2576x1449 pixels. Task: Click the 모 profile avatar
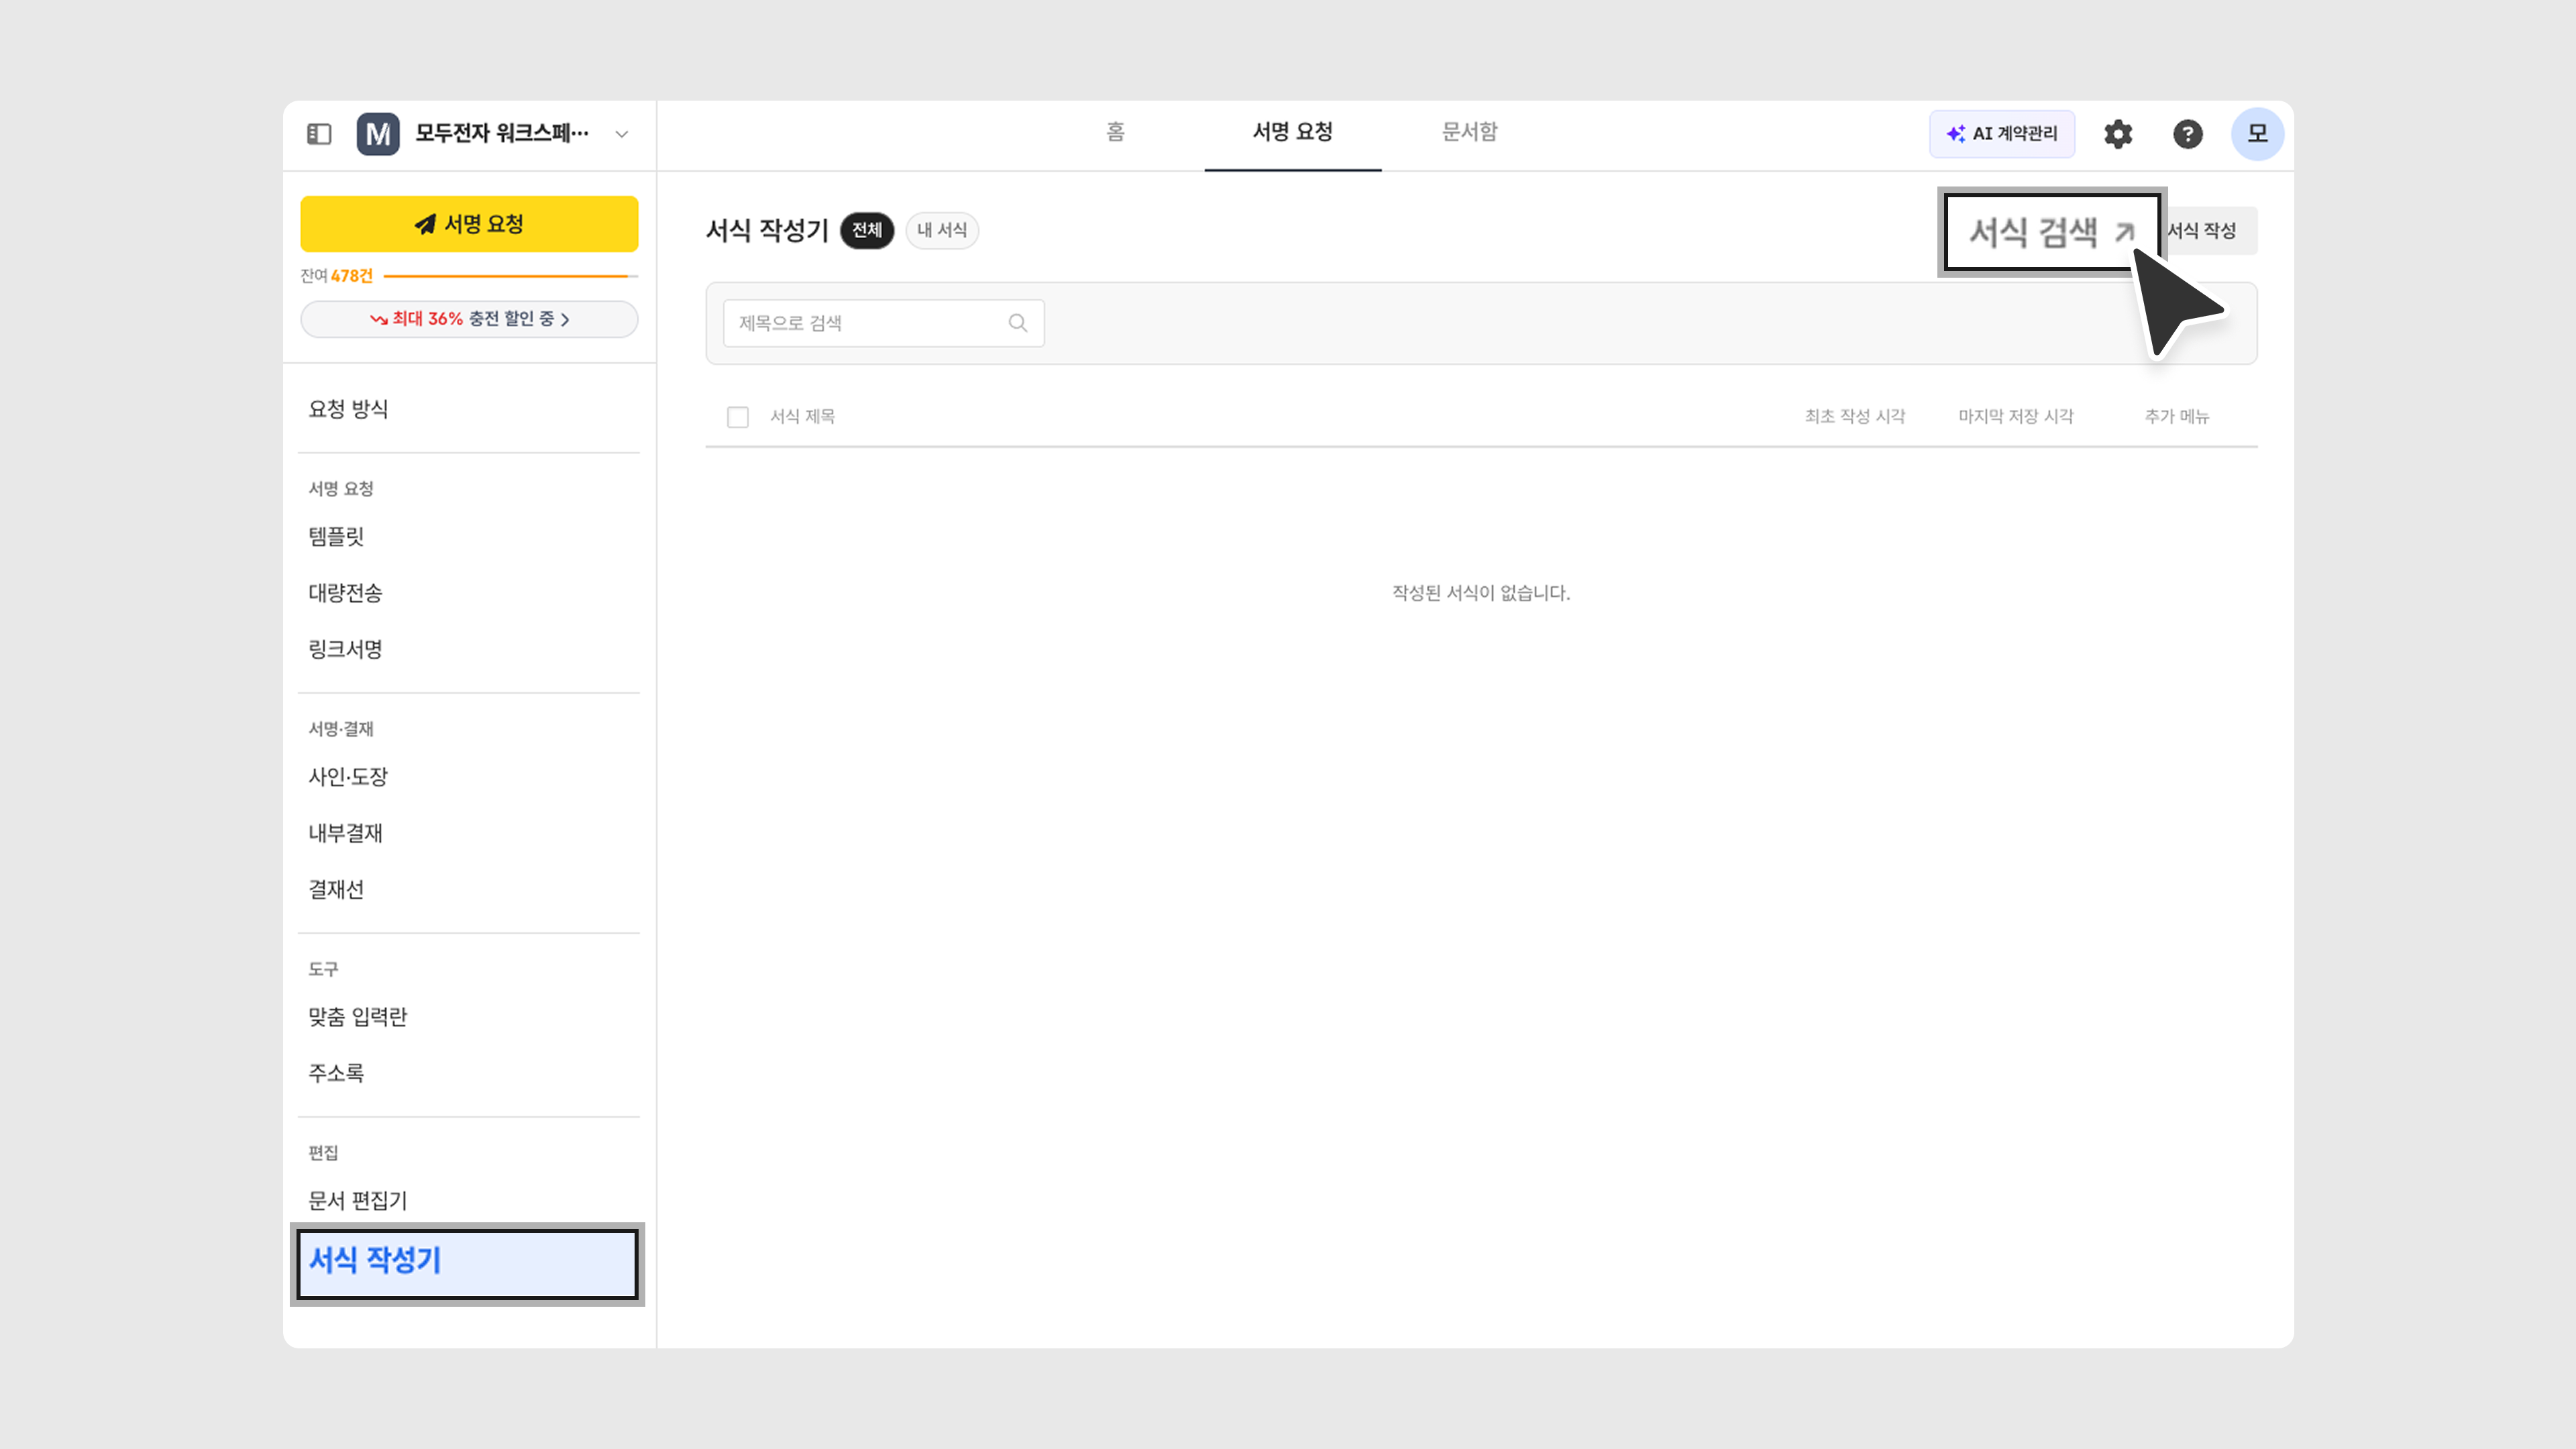pyautogui.click(x=2257, y=134)
